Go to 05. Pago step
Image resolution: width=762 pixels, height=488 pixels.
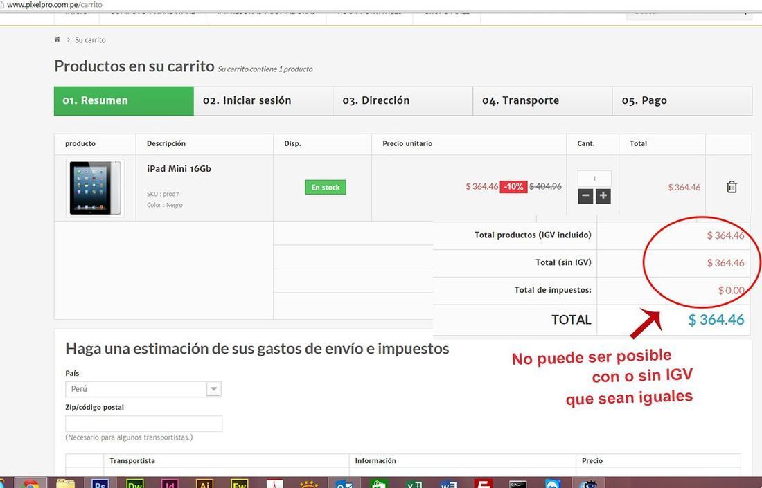pyautogui.click(x=682, y=101)
